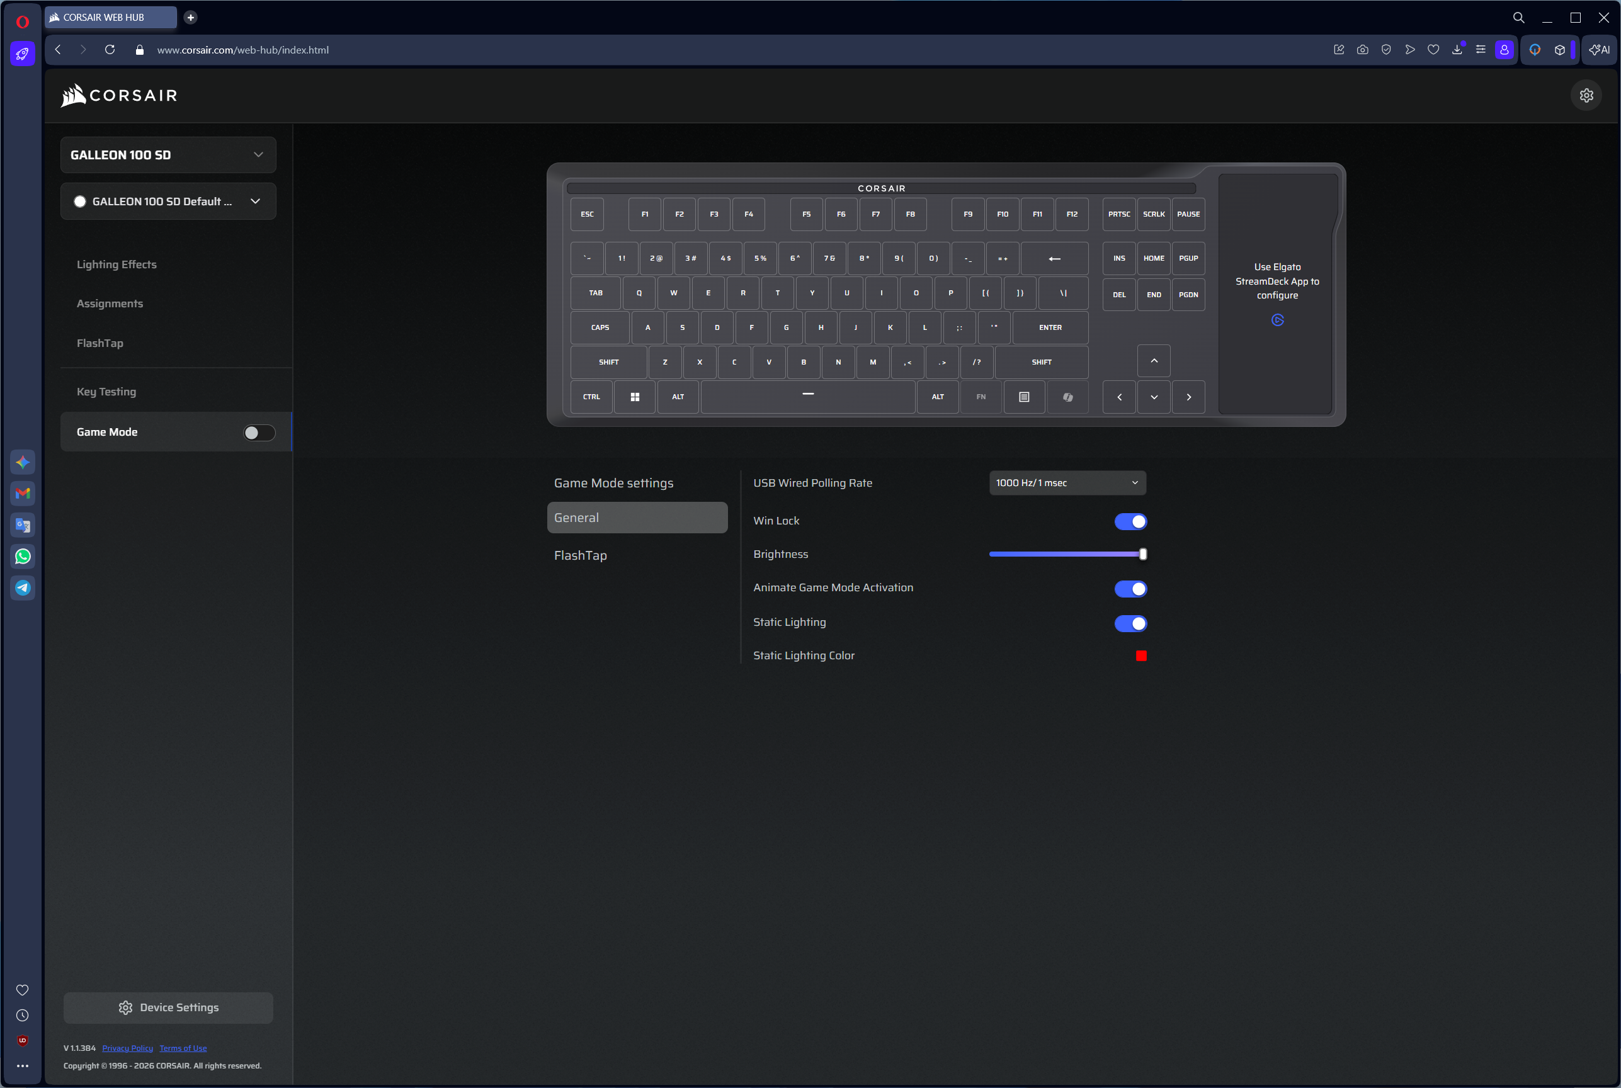Open the WhatsApp sidebar icon
The height and width of the screenshot is (1088, 1621).
pos(22,556)
